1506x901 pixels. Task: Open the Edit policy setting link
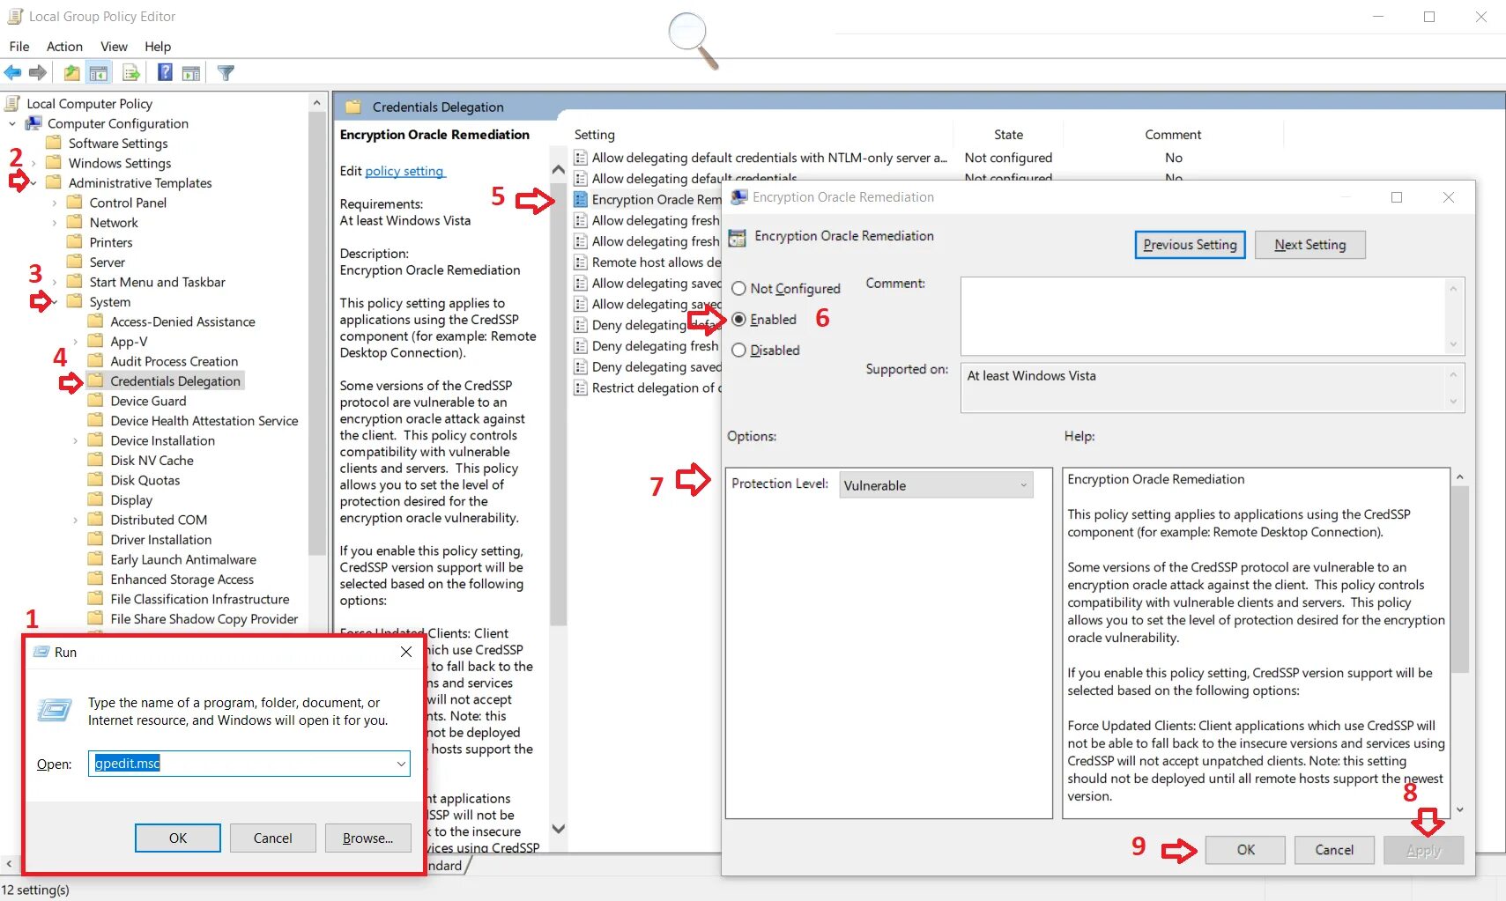click(404, 171)
